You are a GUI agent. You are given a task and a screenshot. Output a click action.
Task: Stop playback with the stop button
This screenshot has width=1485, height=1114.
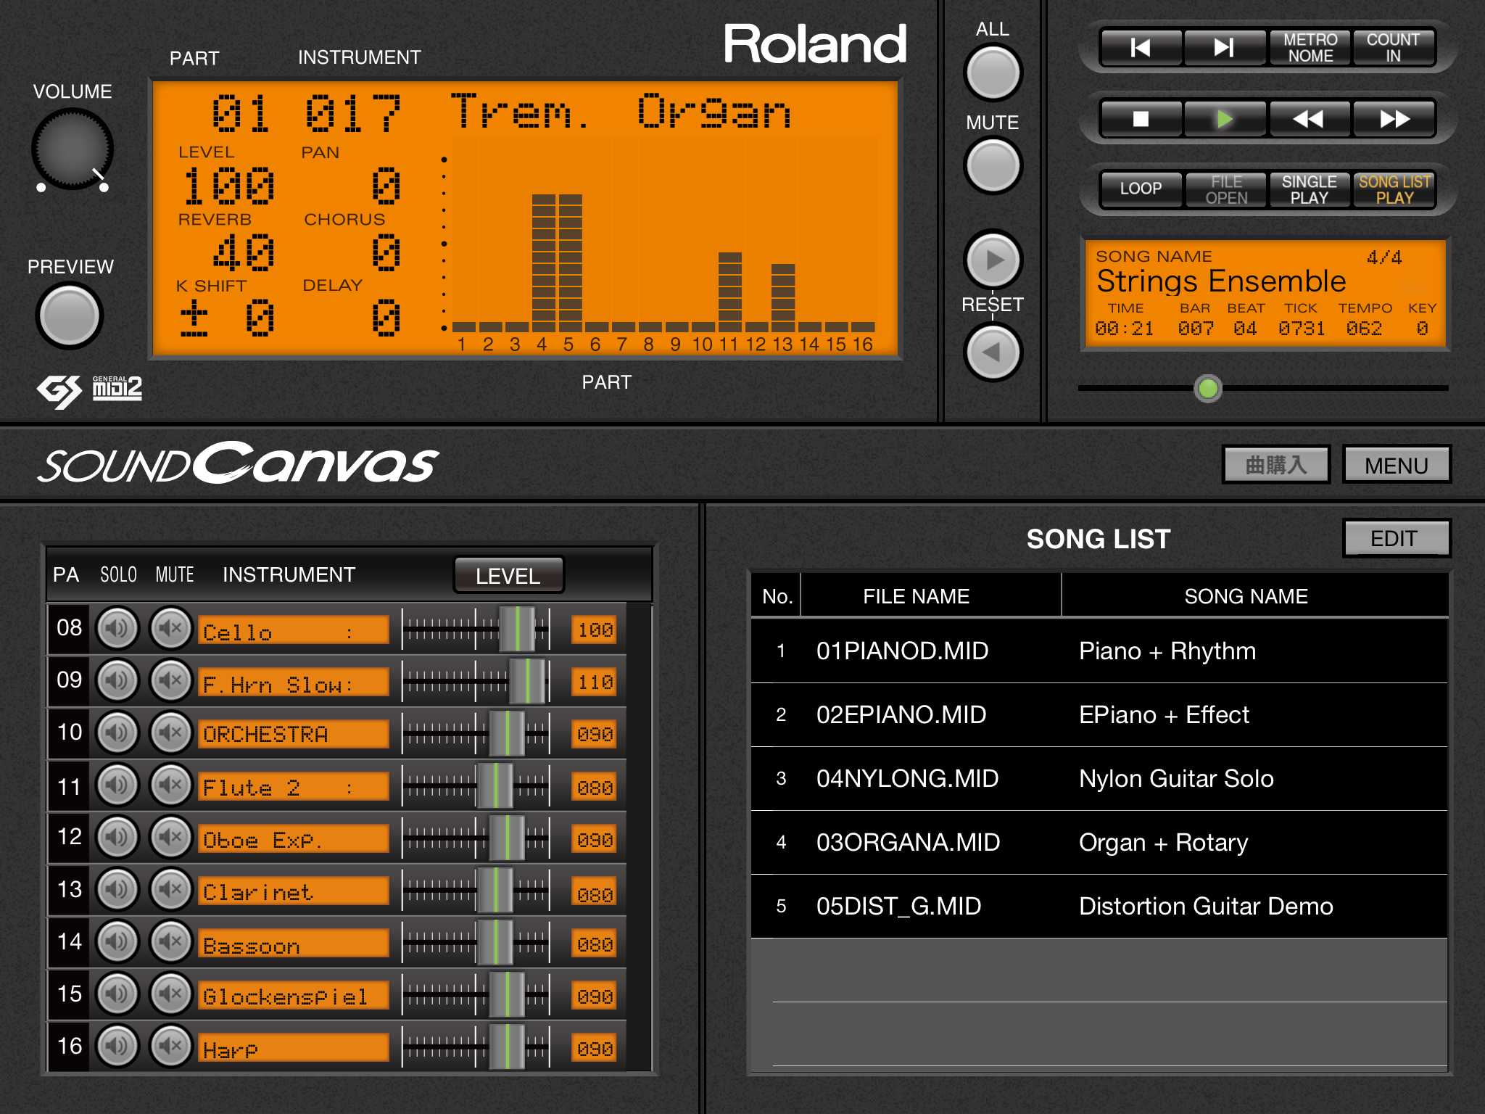[1141, 119]
